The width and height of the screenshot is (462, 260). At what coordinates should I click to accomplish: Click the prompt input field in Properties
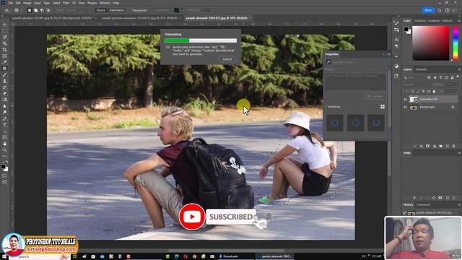(x=355, y=82)
